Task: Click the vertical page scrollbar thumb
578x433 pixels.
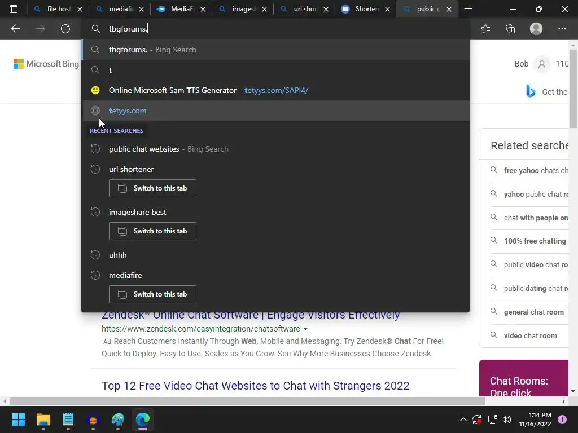Action: (573, 89)
